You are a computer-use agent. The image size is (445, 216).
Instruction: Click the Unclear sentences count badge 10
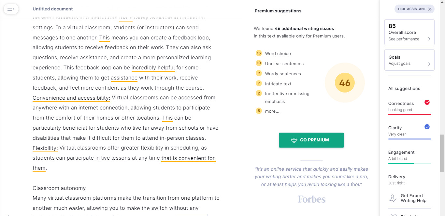259,63
